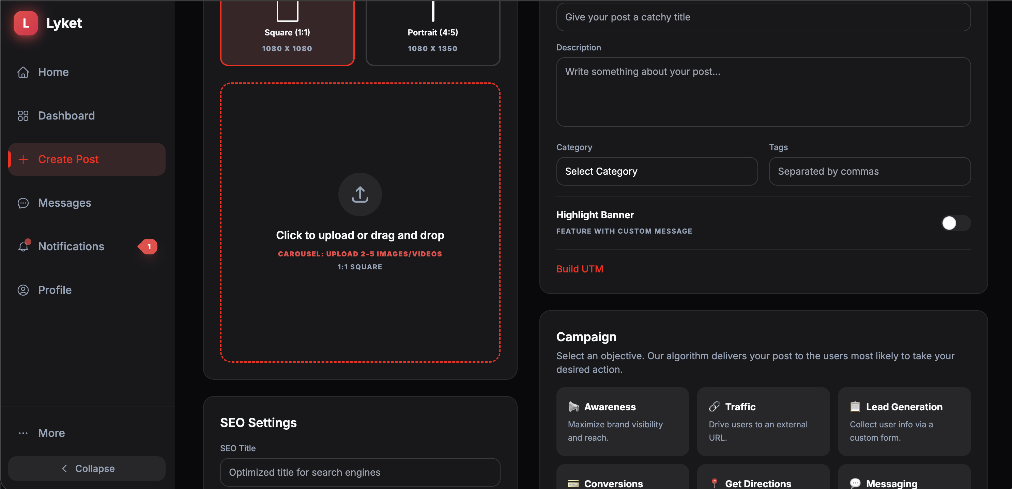Viewport: 1012px width, 489px height.
Task: Click the More three-dots icon
Action: (23, 433)
